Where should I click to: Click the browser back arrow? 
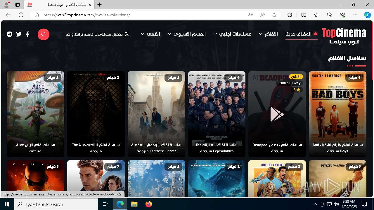pos(8,15)
